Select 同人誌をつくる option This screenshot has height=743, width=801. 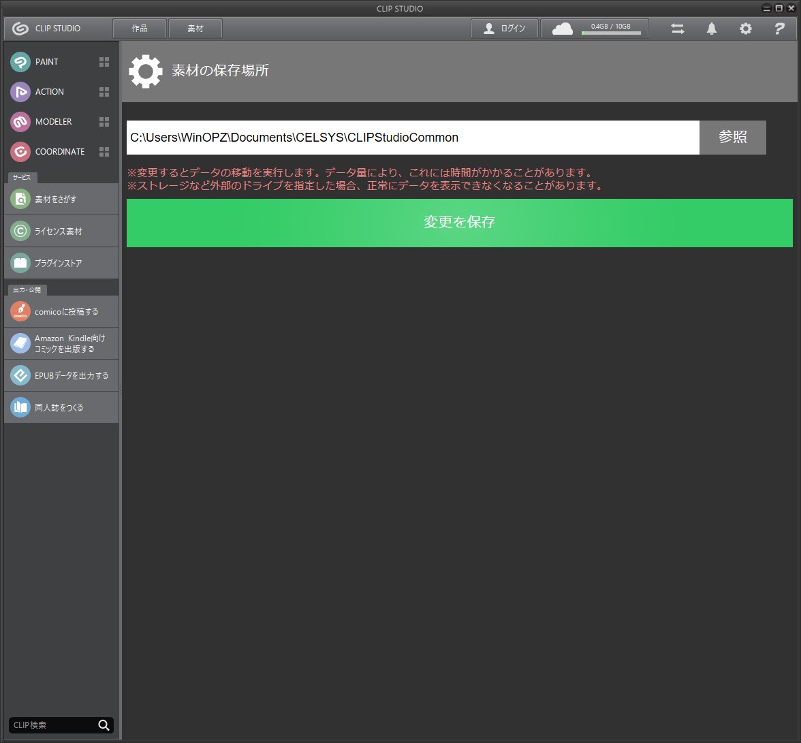61,407
